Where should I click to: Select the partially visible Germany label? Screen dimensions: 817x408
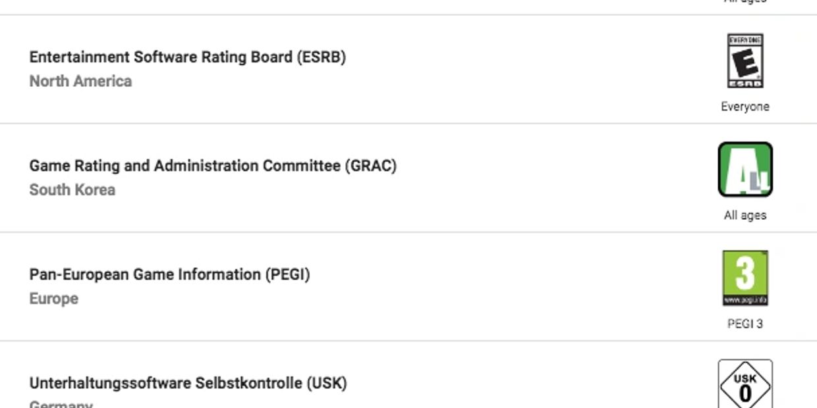click(61, 404)
